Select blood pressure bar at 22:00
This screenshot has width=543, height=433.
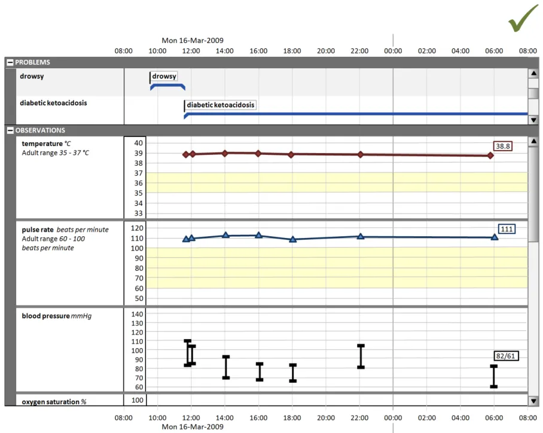(x=361, y=356)
